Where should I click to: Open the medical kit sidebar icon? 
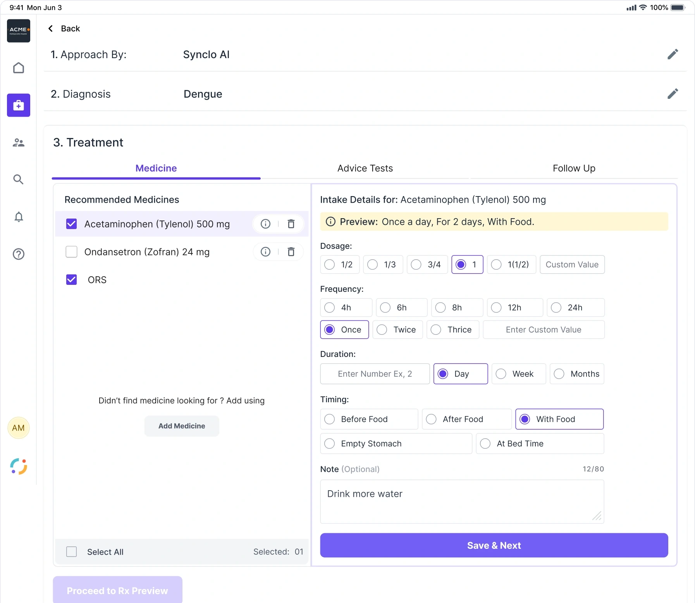click(x=19, y=105)
